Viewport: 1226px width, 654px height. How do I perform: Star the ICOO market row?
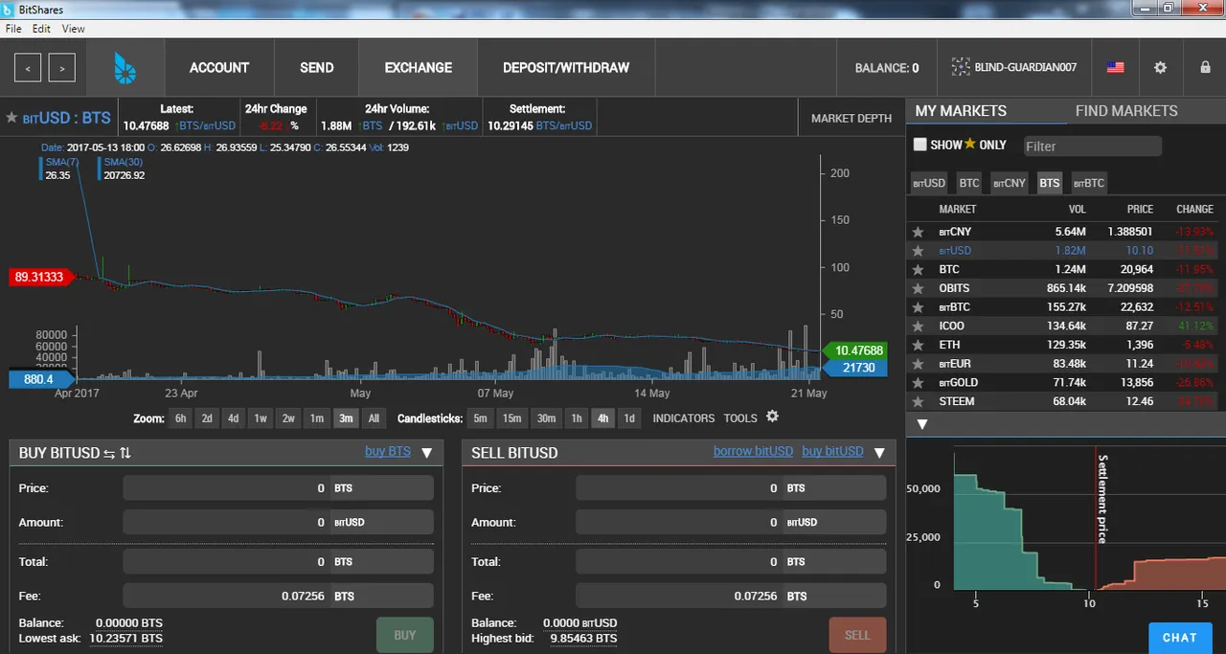pos(918,327)
